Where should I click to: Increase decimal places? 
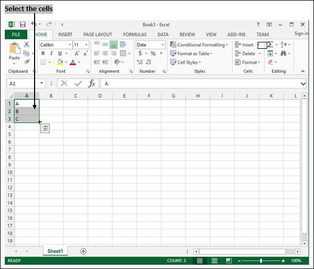tap(140, 62)
